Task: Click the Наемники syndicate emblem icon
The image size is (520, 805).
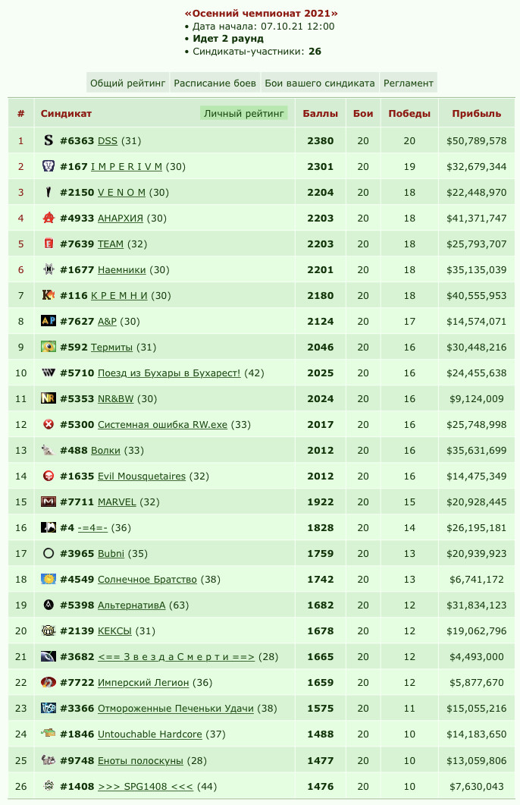Action: 49,269
